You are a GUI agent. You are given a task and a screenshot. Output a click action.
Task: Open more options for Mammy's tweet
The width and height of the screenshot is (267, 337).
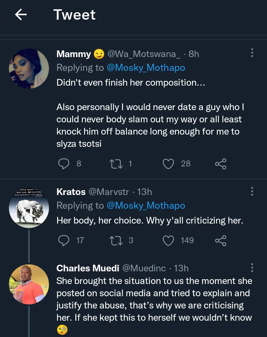pos(252,53)
